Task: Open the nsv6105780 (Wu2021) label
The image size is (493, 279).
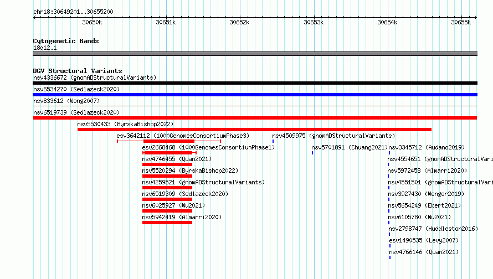Action: [419, 217]
